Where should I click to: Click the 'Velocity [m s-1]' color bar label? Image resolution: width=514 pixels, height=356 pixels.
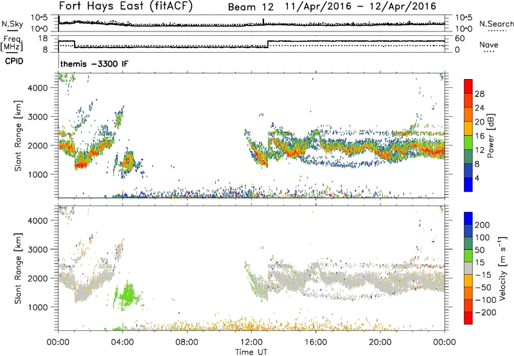pos(502,268)
